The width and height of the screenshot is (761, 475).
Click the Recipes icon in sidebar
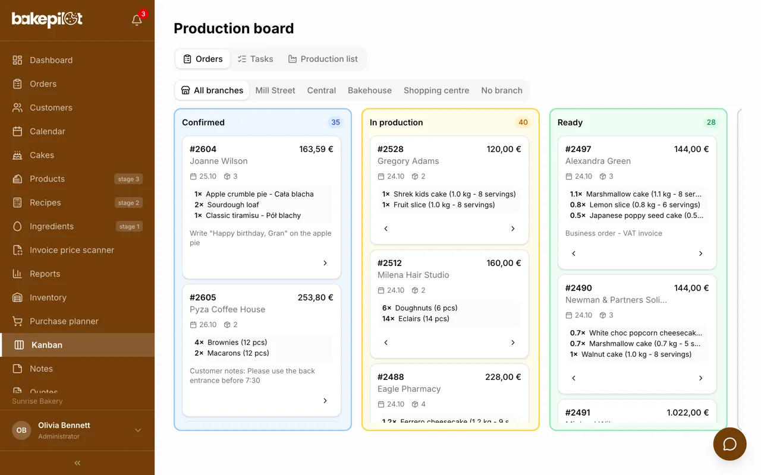coord(18,202)
